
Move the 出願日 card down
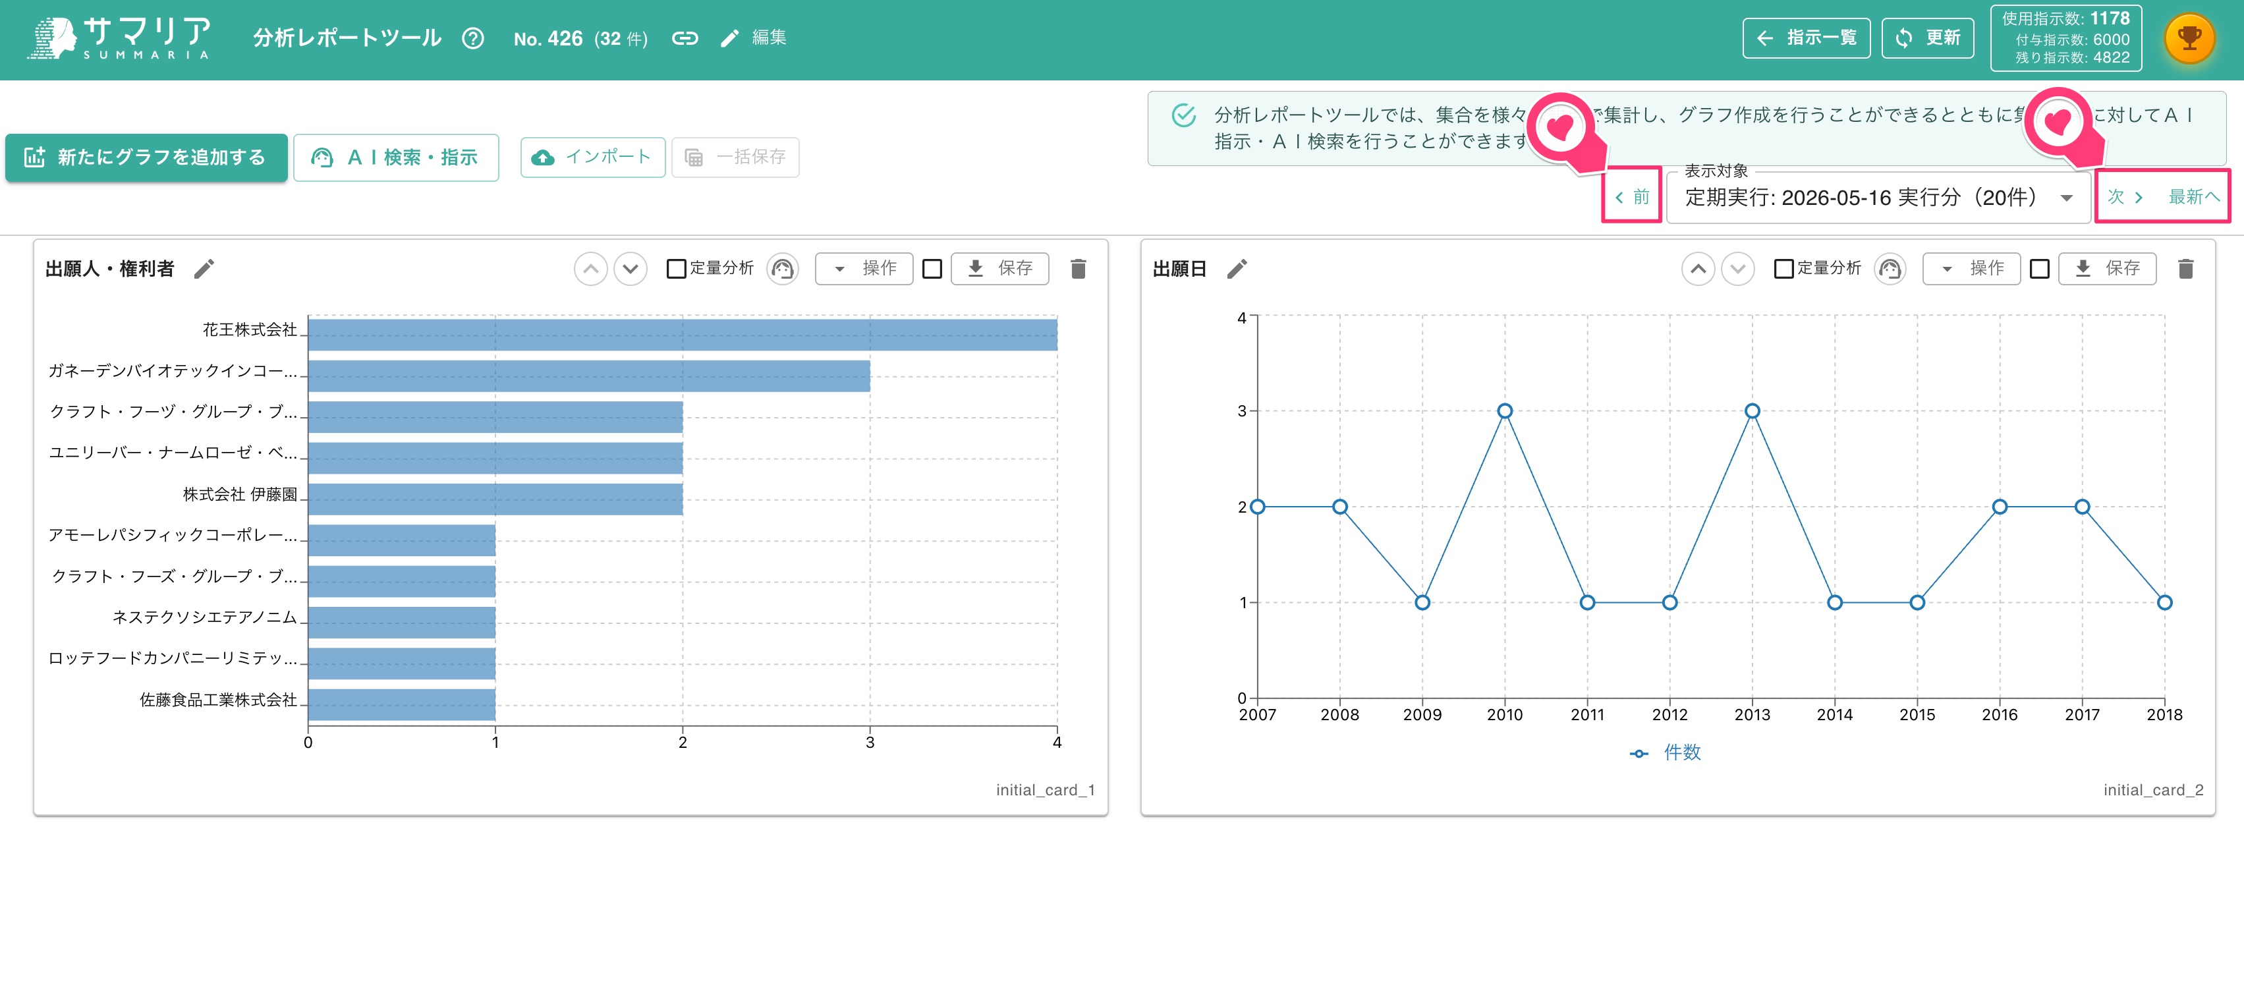[1739, 268]
